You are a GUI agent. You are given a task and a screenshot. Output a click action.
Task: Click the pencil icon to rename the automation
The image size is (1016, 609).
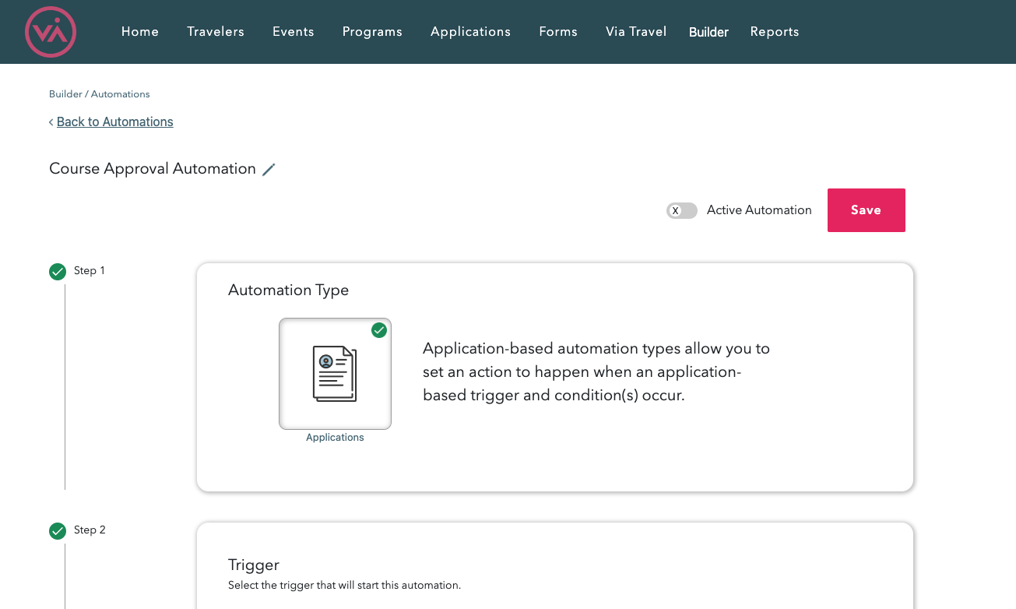click(x=269, y=169)
